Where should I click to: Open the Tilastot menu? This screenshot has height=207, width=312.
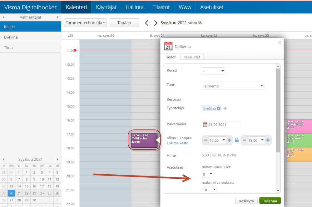click(x=161, y=7)
